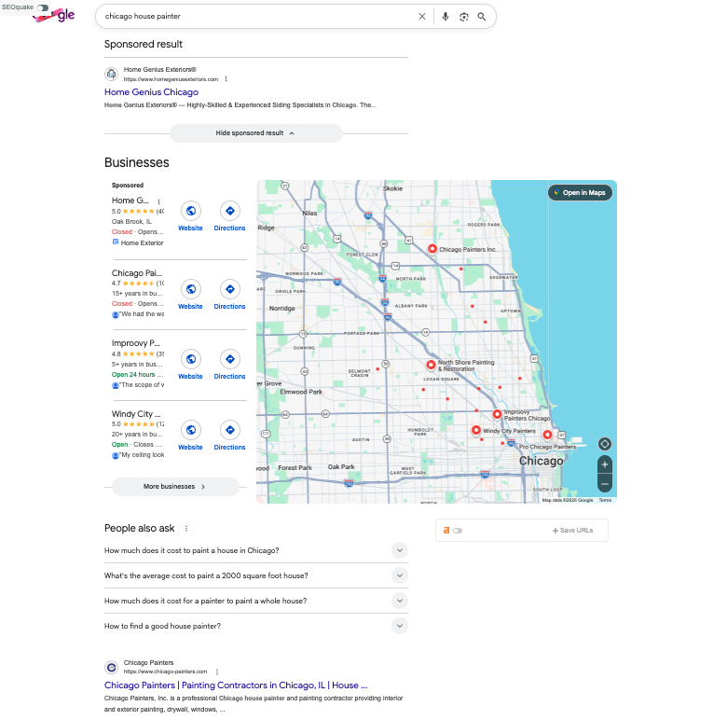Toggle the switch beside Save URLs

[x=458, y=531]
